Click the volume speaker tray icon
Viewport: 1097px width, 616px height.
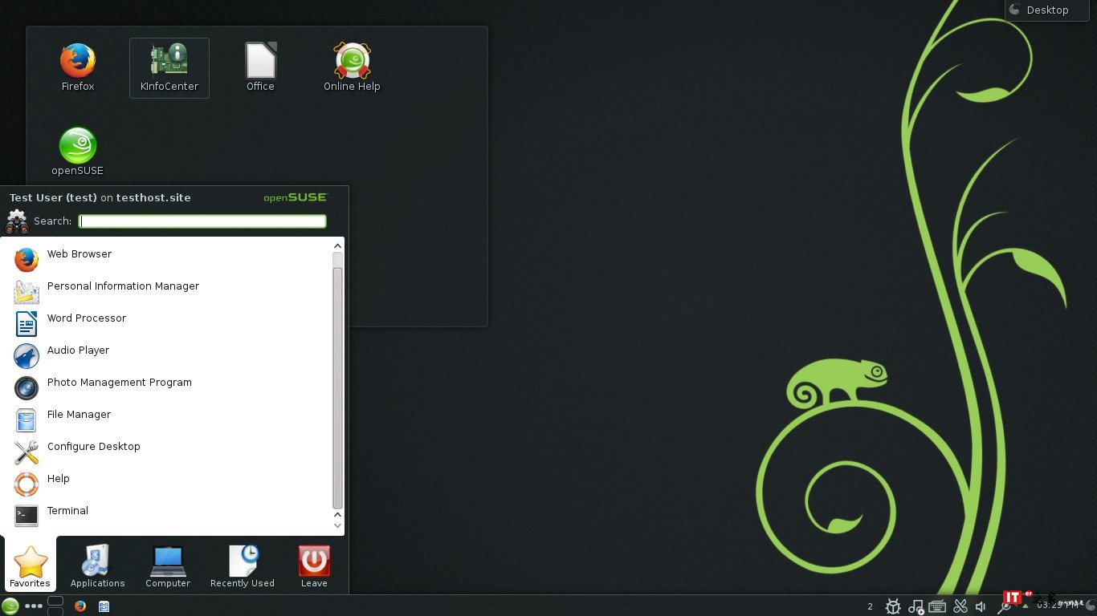[x=981, y=606]
